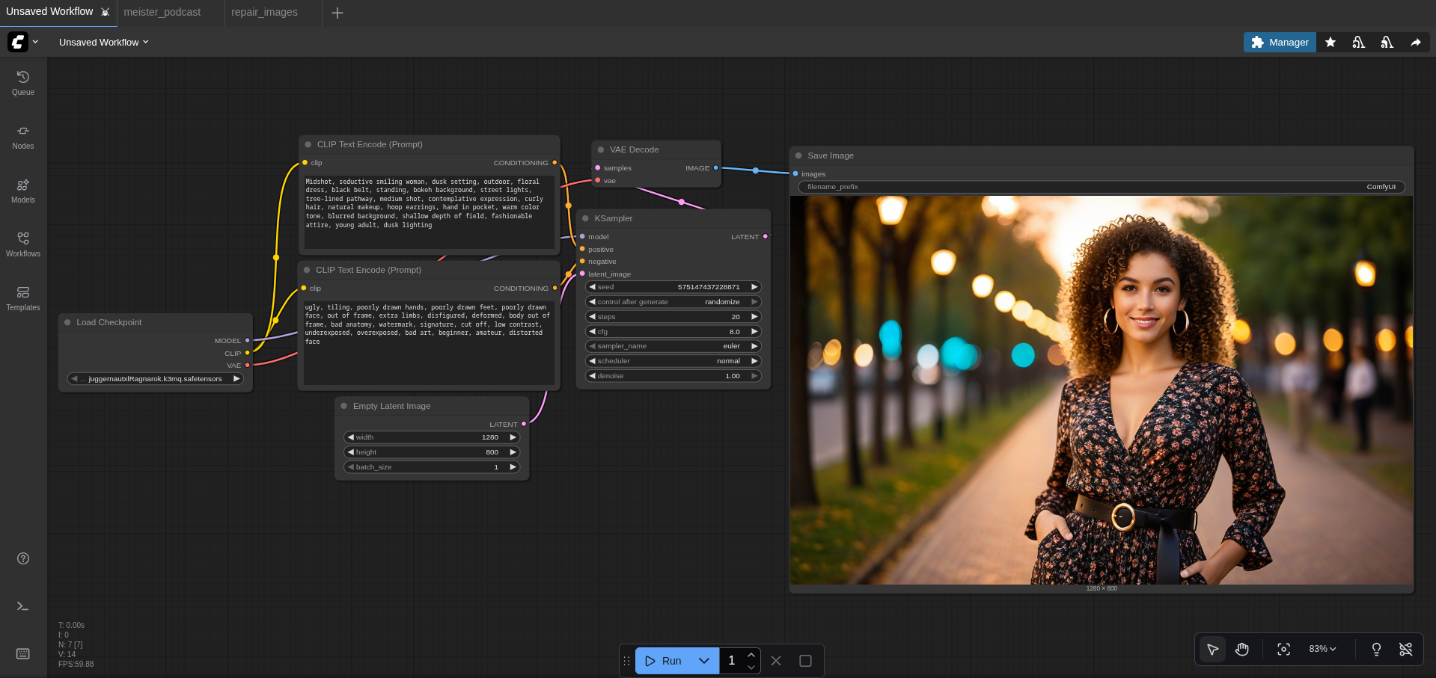Screen dimensions: 1436x678
Task: Collapse the KSampler node via its dot
Action: (x=585, y=218)
